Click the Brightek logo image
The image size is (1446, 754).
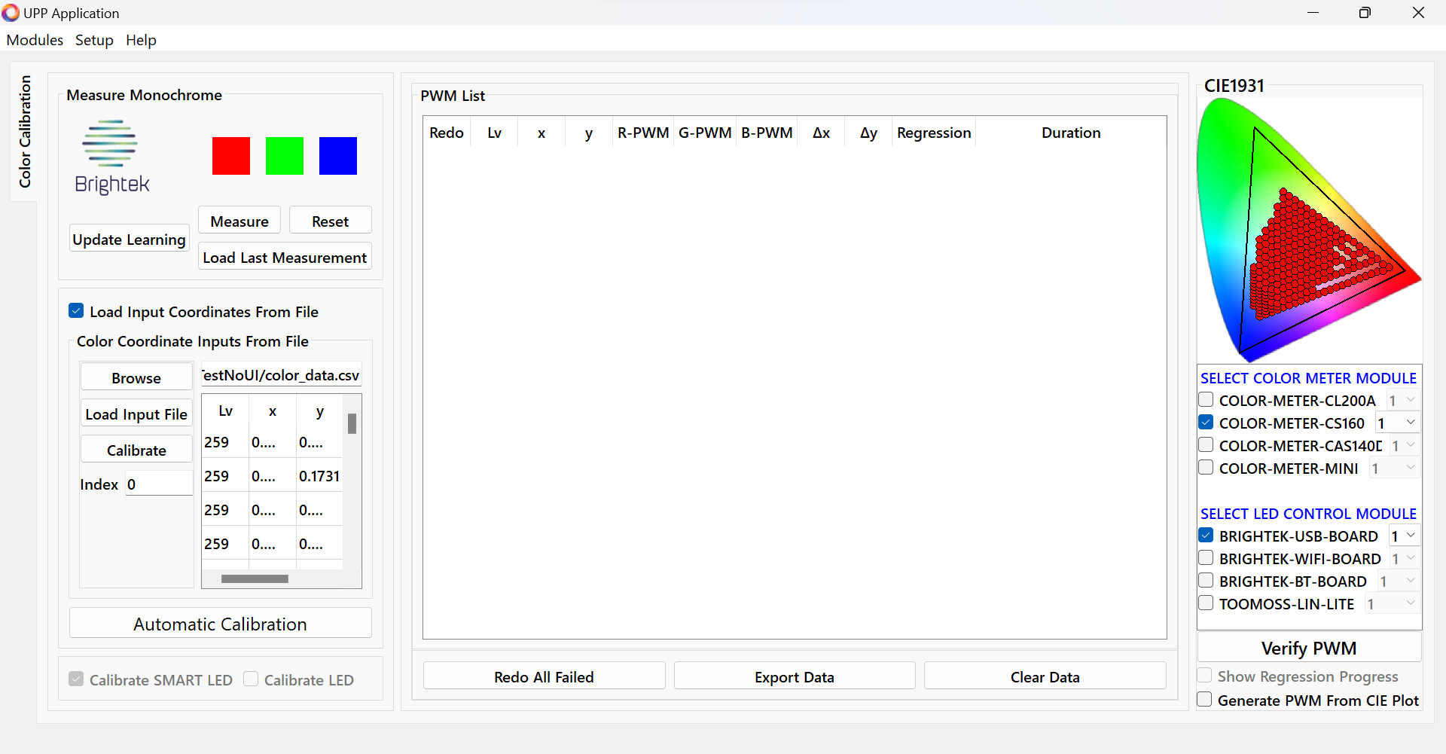coord(111,157)
